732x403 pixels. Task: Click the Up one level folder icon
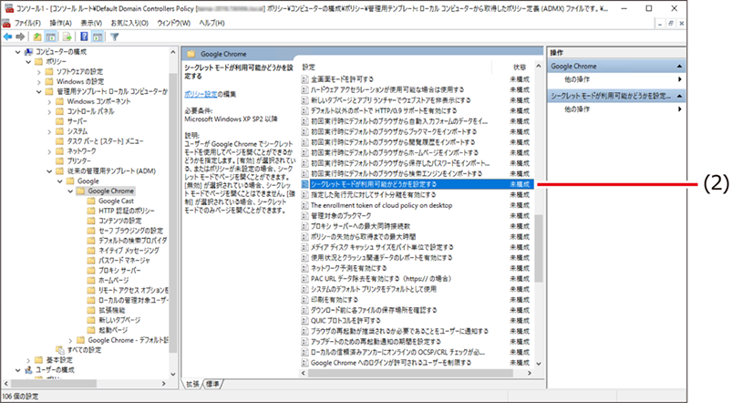click(x=37, y=36)
